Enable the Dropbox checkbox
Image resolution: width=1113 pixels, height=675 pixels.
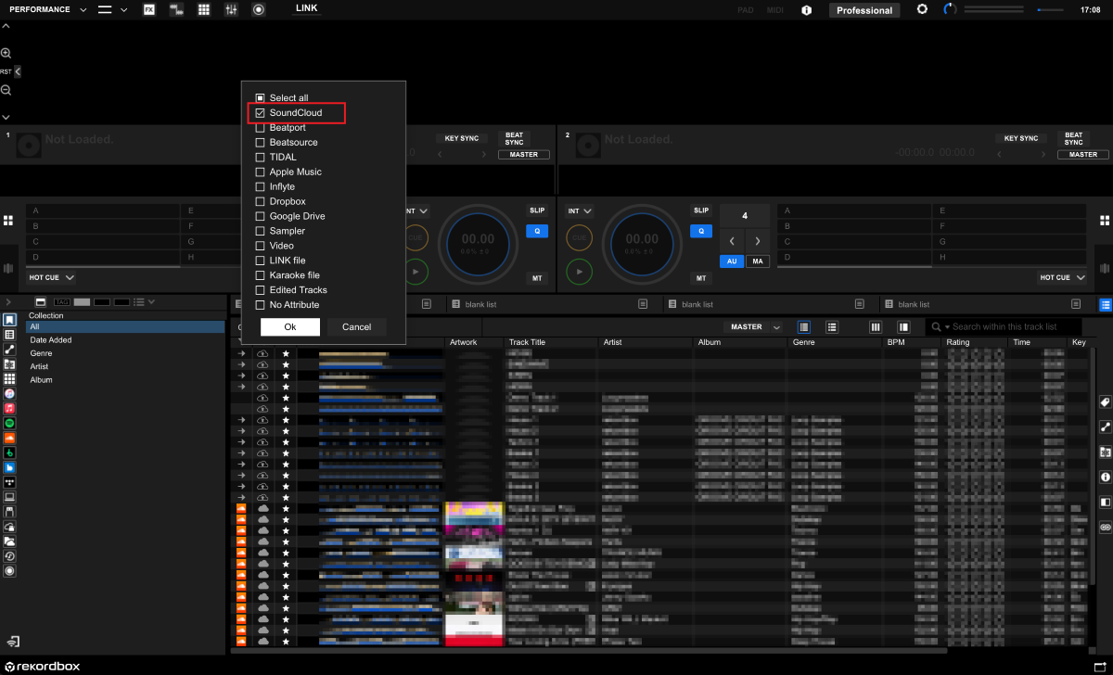click(x=261, y=201)
